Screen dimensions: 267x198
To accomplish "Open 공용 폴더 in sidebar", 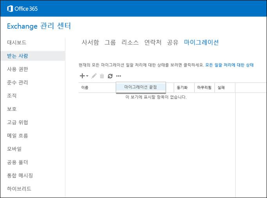I will (x=17, y=162).
